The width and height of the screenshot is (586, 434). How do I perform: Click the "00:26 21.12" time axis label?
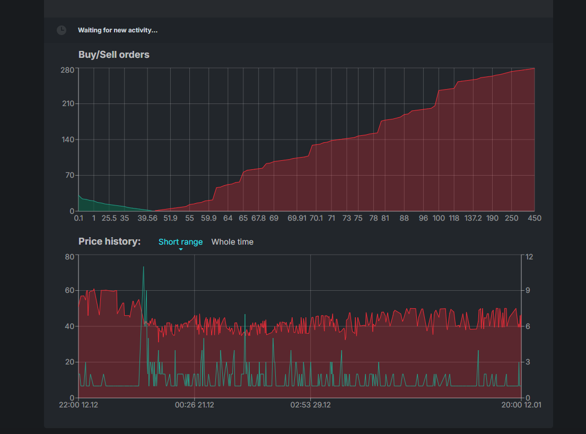pos(195,405)
